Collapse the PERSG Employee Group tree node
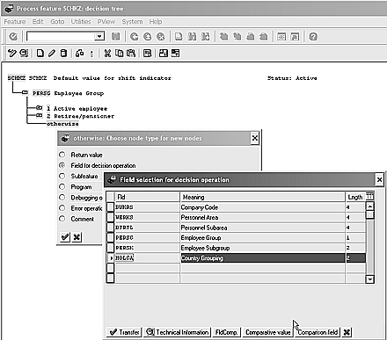 [x=25, y=93]
